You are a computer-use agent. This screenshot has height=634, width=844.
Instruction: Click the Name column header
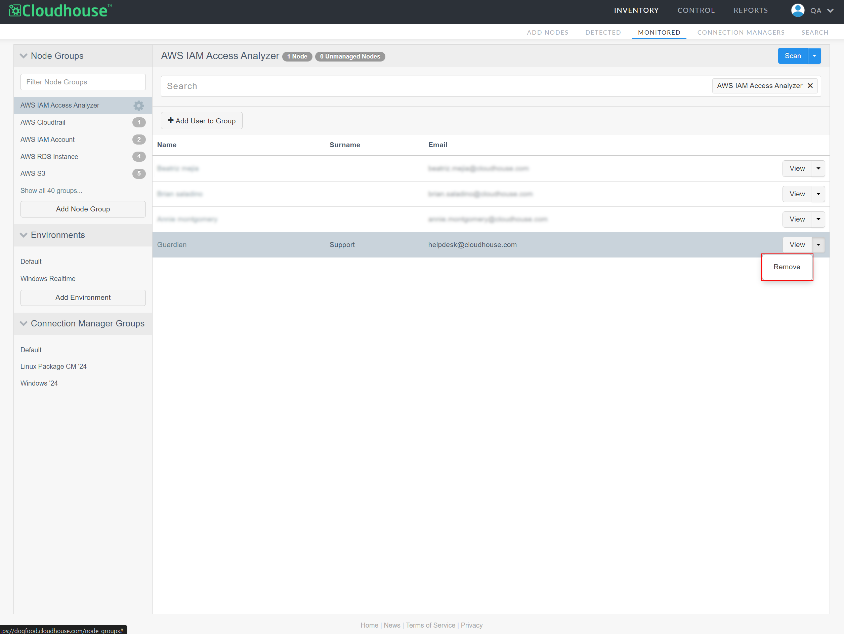click(x=167, y=145)
